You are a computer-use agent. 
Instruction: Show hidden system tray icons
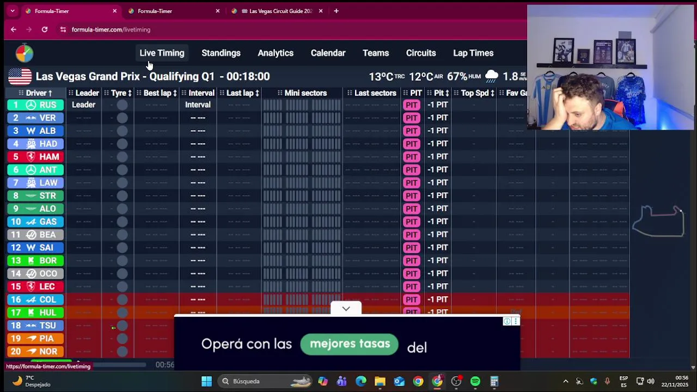tap(565, 381)
